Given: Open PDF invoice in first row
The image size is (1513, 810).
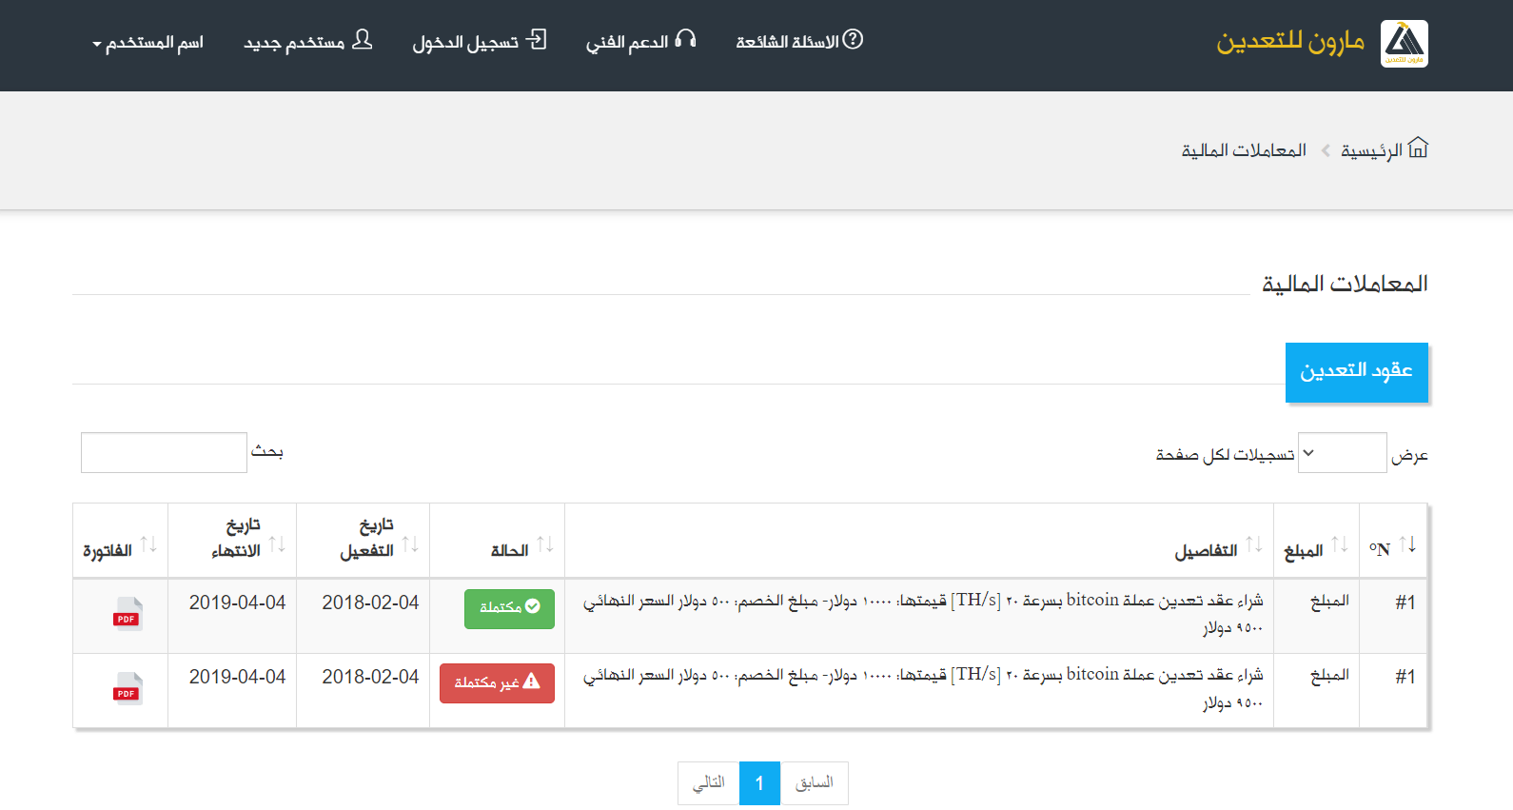Looking at the screenshot, I should pos(128,614).
